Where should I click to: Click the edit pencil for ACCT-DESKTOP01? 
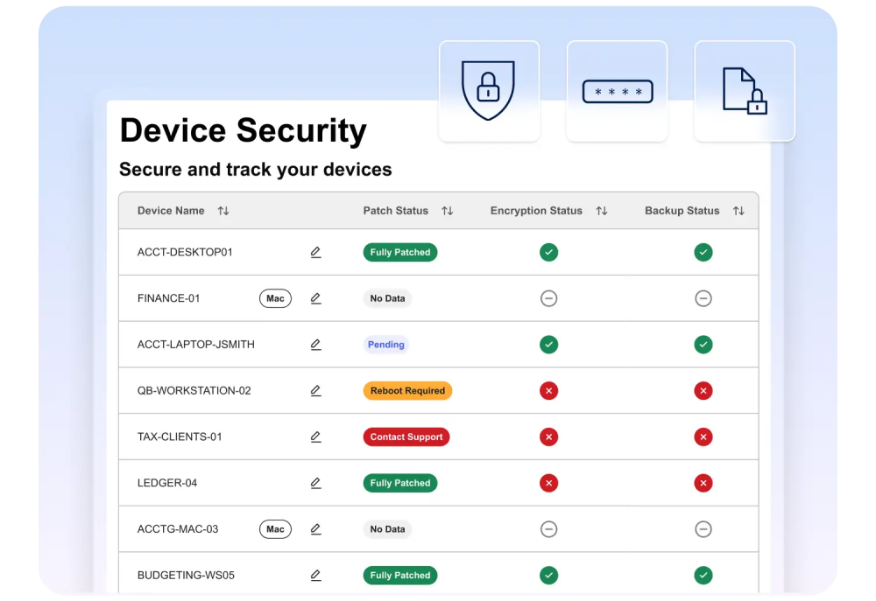click(315, 252)
